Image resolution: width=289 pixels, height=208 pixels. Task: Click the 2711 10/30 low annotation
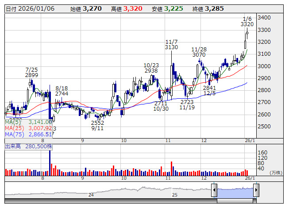click(161, 106)
